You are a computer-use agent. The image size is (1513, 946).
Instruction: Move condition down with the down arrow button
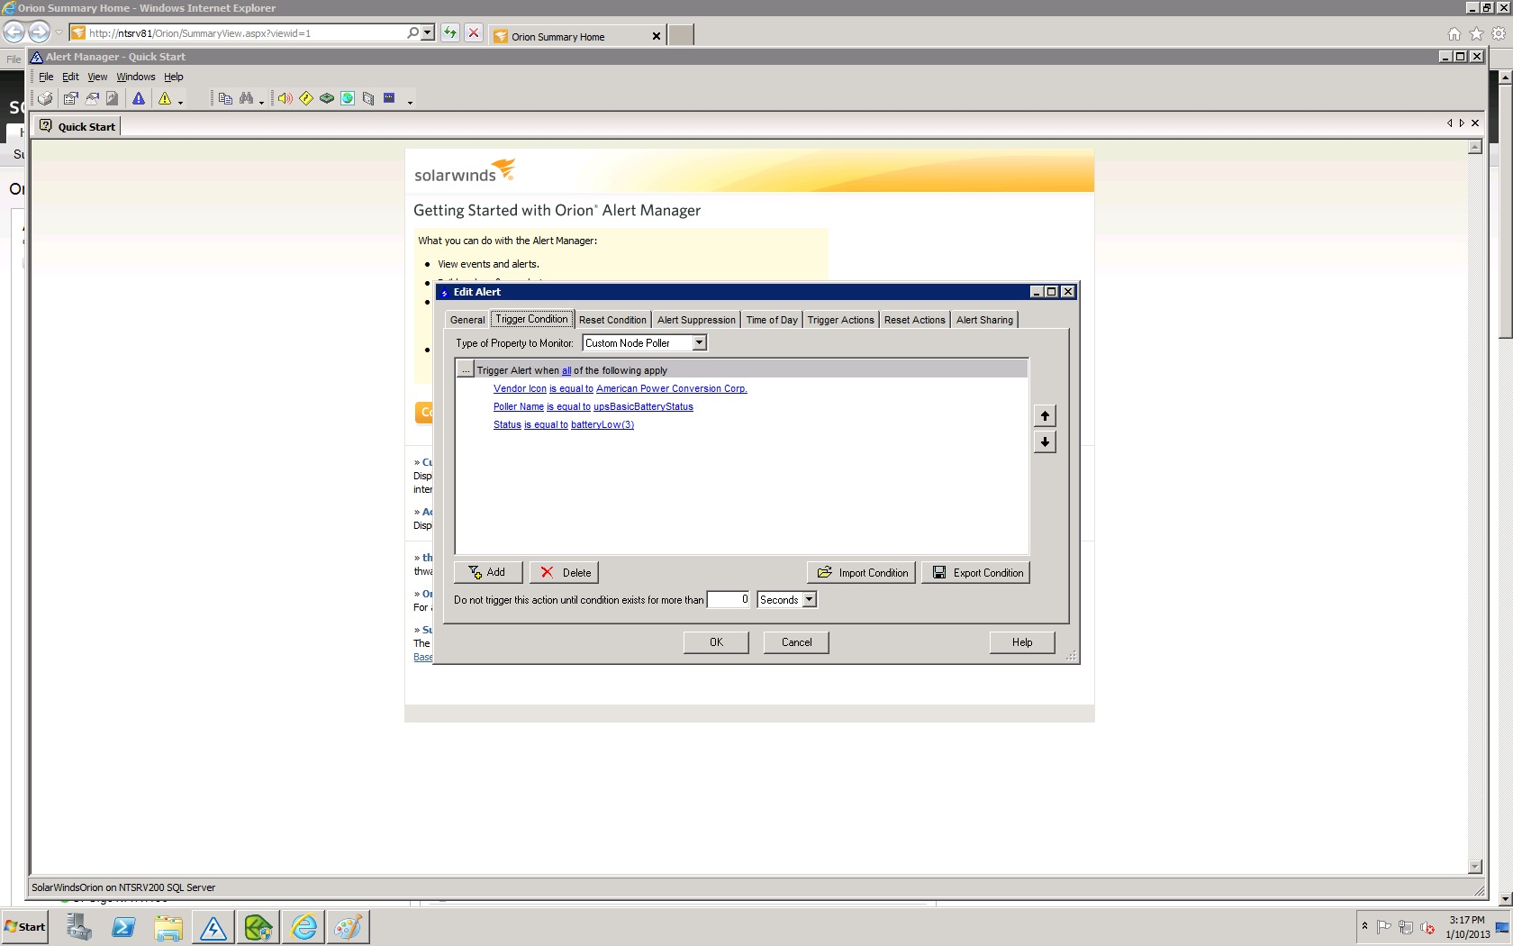click(x=1045, y=441)
